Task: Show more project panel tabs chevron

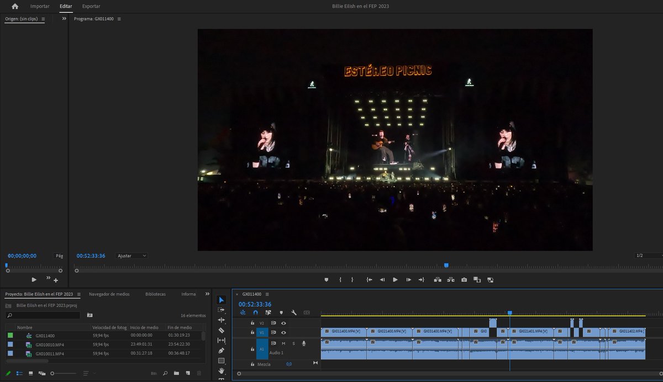Action: (207, 294)
